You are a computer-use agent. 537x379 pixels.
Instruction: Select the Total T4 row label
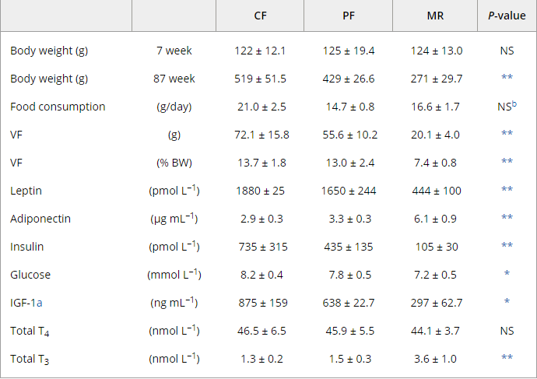point(31,332)
